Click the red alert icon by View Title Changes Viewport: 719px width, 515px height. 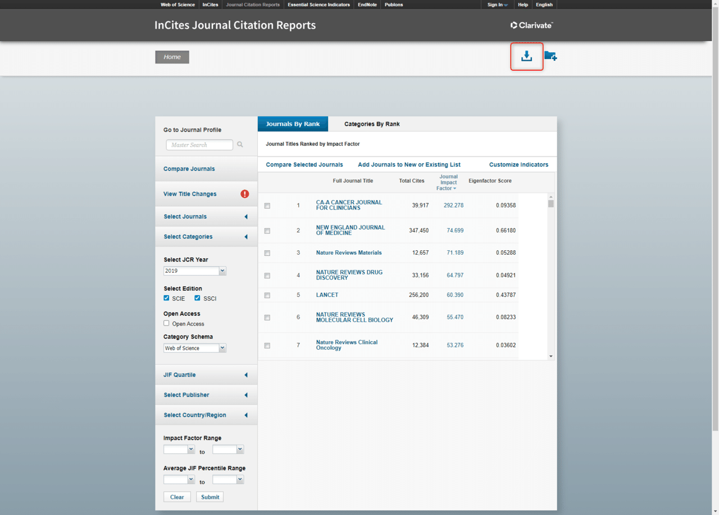pos(245,194)
